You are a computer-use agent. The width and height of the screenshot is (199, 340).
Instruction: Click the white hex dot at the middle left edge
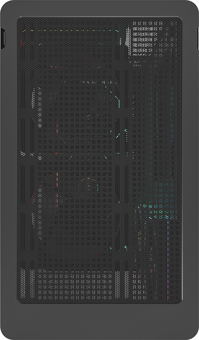23,154
